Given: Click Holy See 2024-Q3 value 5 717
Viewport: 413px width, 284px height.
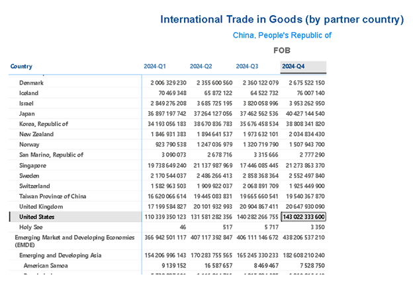Looking at the screenshot, I should tap(271, 227).
